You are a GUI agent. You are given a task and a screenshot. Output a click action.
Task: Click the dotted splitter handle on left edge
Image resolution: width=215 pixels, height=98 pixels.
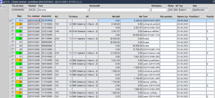(x=10, y=50)
